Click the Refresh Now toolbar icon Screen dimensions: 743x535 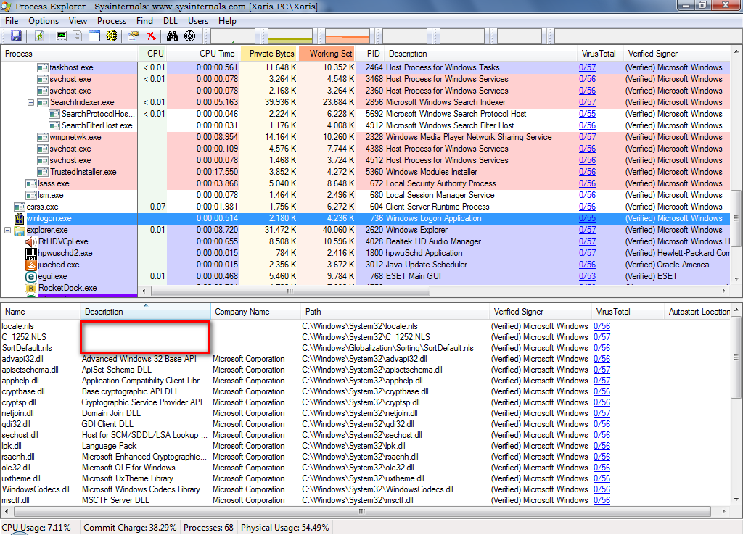click(40, 36)
